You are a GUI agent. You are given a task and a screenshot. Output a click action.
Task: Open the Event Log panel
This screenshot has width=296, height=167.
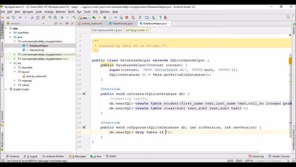[x=256, y=156]
